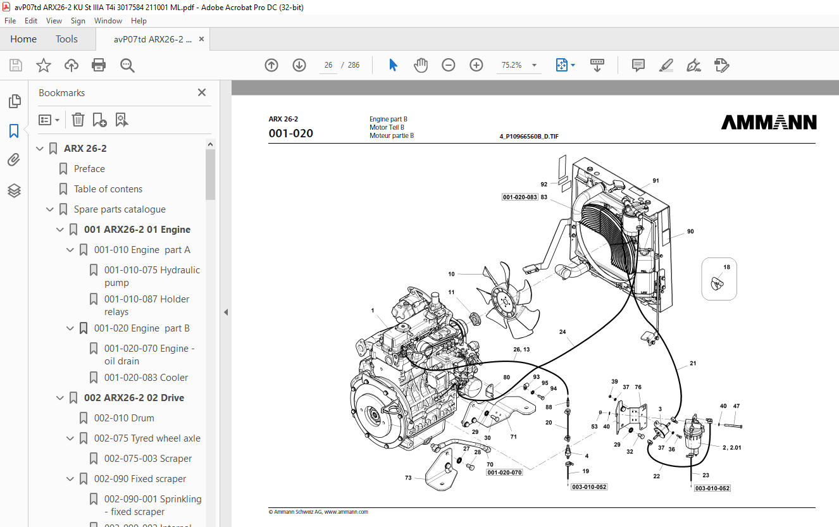Open the Attachments paperclip panel
The height and width of the screenshot is (527, 839).
click(14, 160)
